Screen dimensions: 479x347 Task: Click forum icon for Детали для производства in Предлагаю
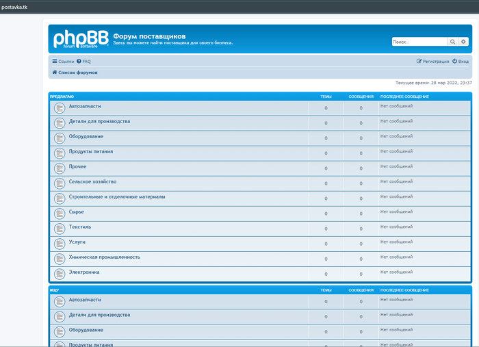click(x=60, y=123)
